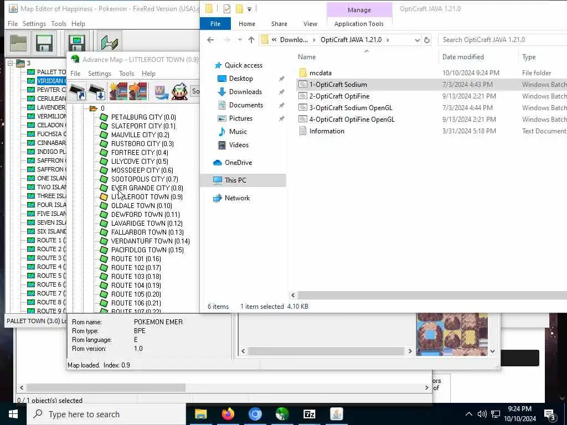Select 4-OptiCraft OptiFine OpenGL file
Screen dimensions: 567x425
[x=352, y=120]
